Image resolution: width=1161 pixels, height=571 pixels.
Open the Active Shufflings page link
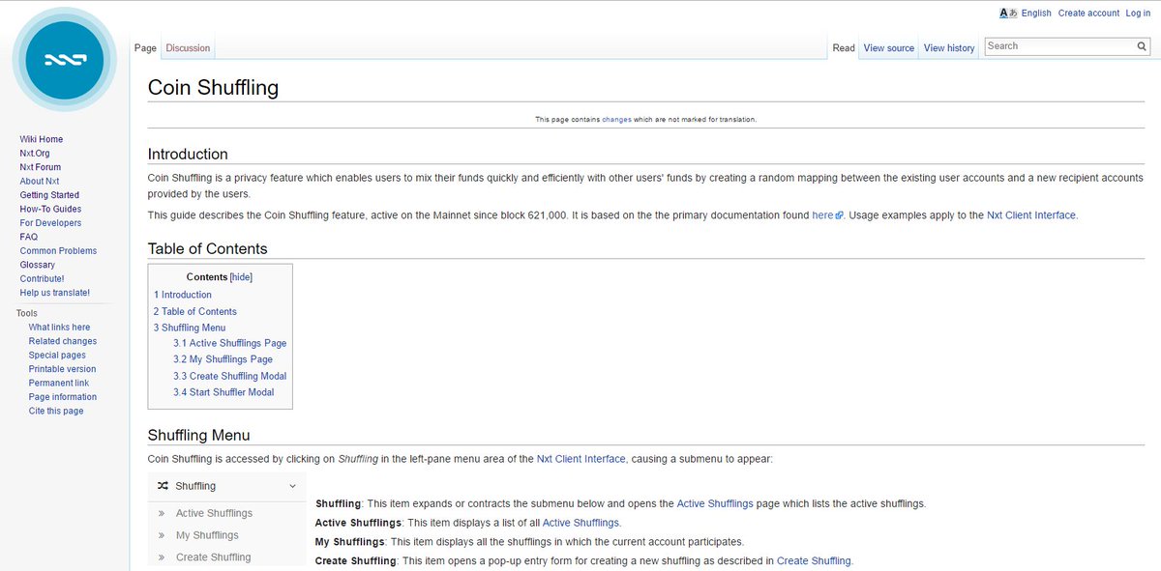[717, 504]
